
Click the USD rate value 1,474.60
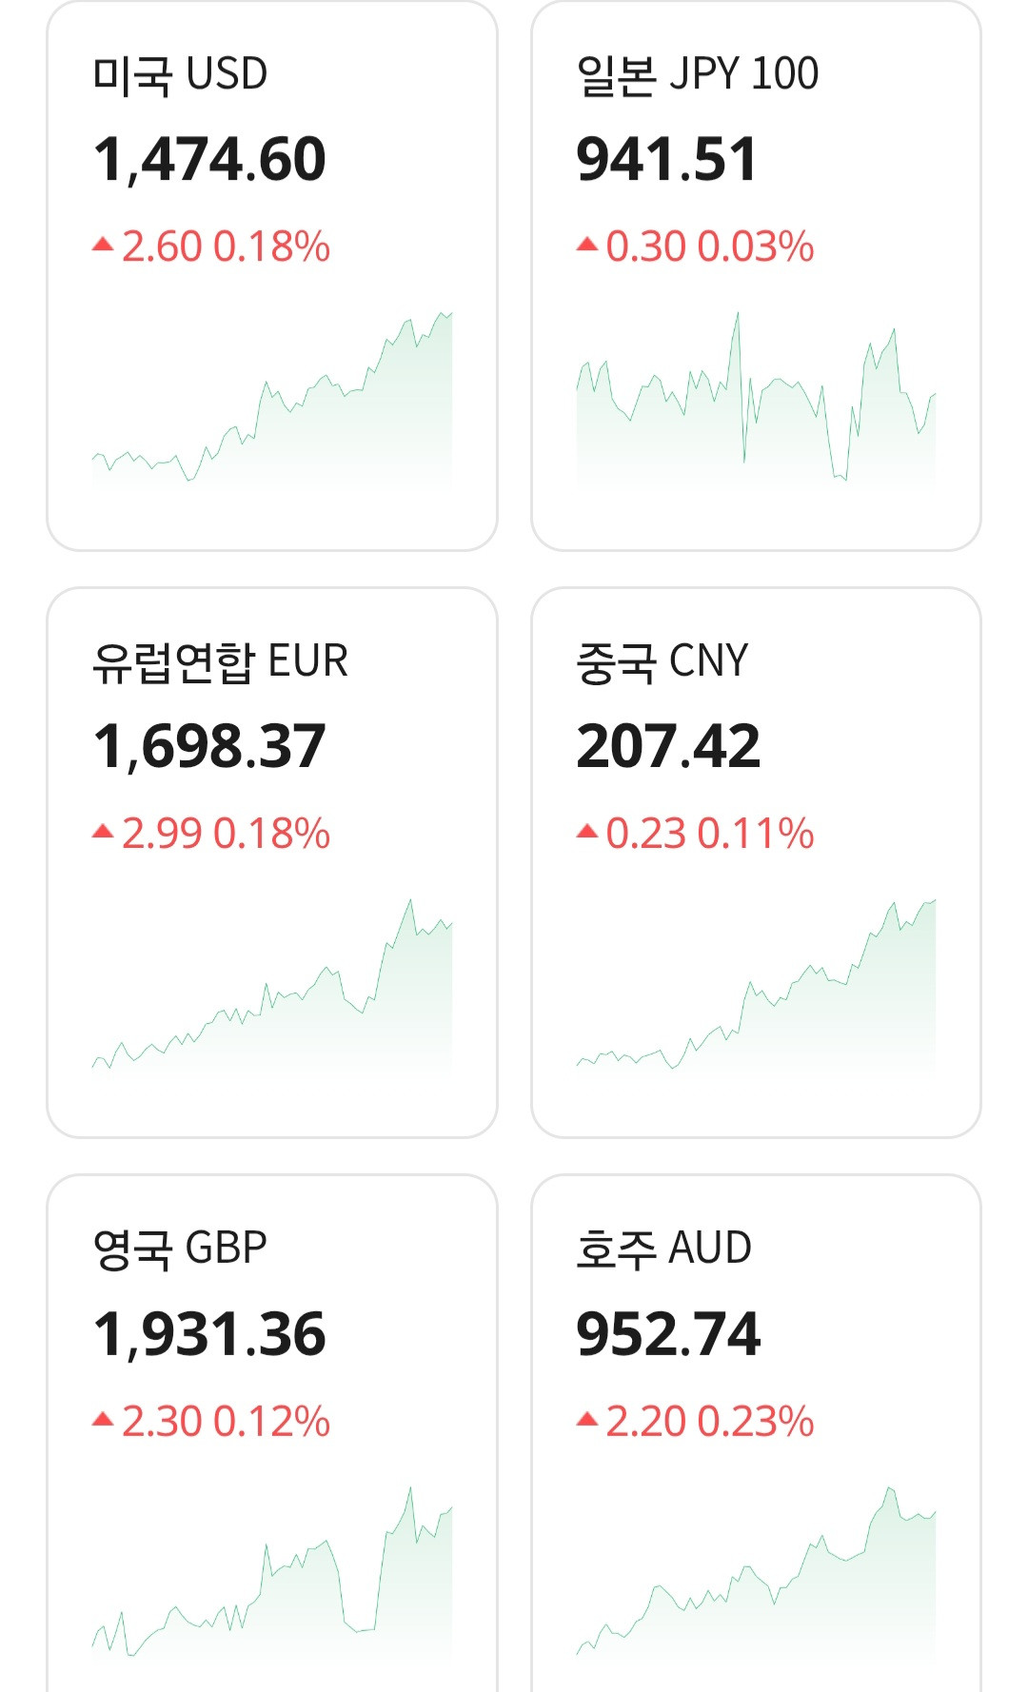point(209,159)
